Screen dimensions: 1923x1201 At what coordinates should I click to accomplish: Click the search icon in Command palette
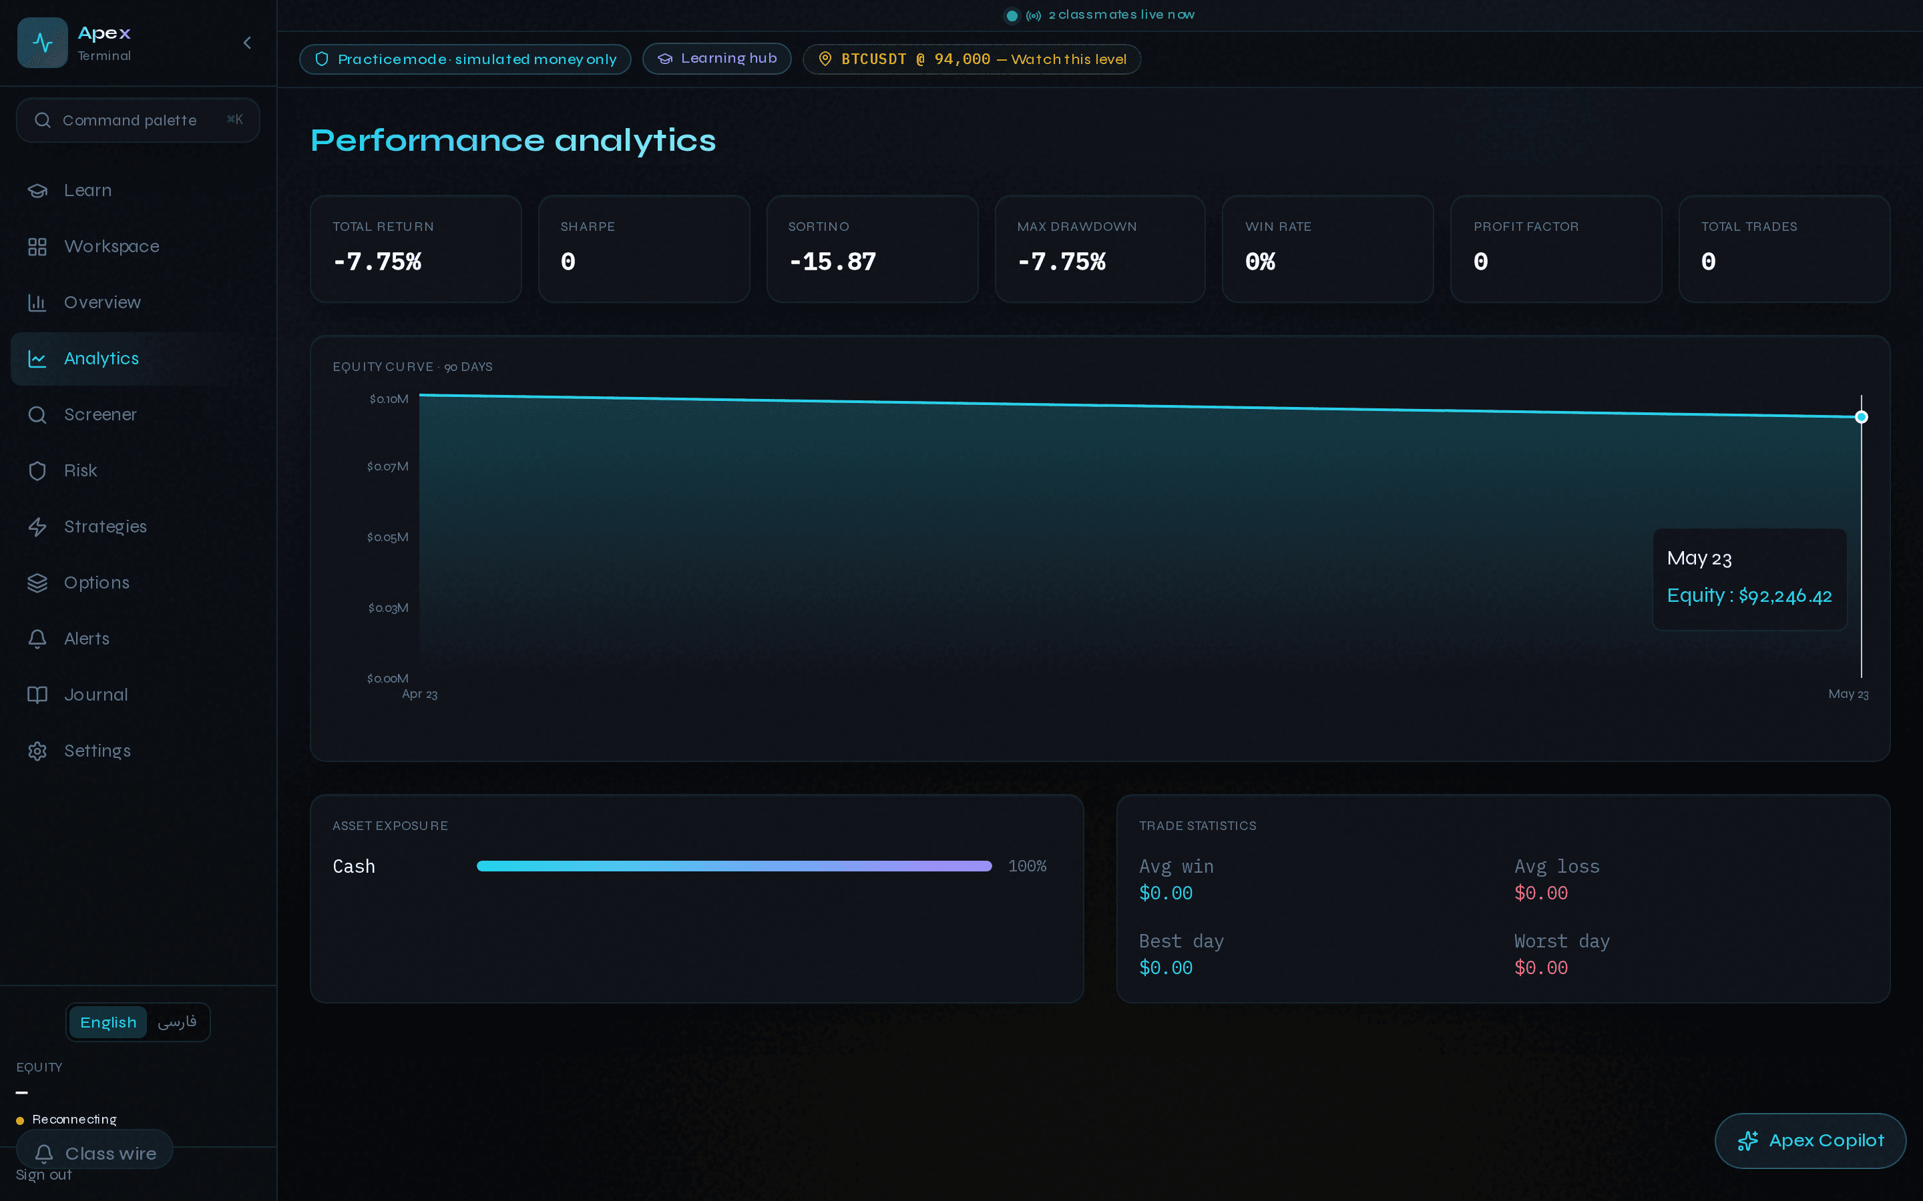coord(43,120)
